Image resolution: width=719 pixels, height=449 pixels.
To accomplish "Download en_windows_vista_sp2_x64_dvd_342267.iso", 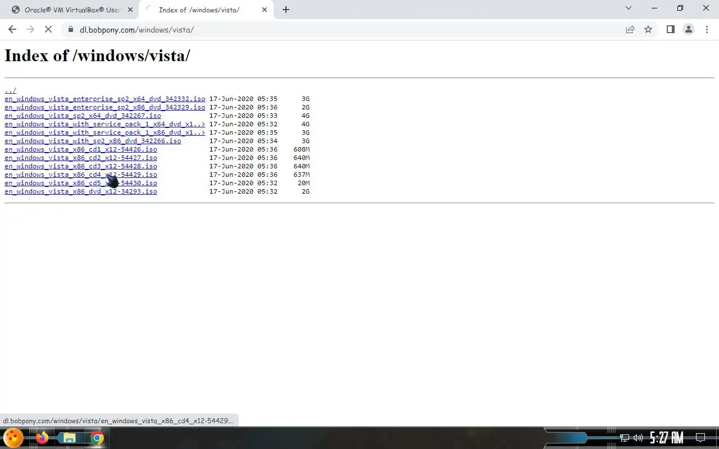I will coord(83,116).
